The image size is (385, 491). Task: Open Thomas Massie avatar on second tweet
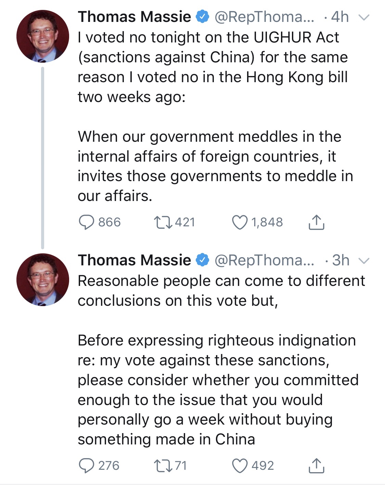tap(43, 280)
